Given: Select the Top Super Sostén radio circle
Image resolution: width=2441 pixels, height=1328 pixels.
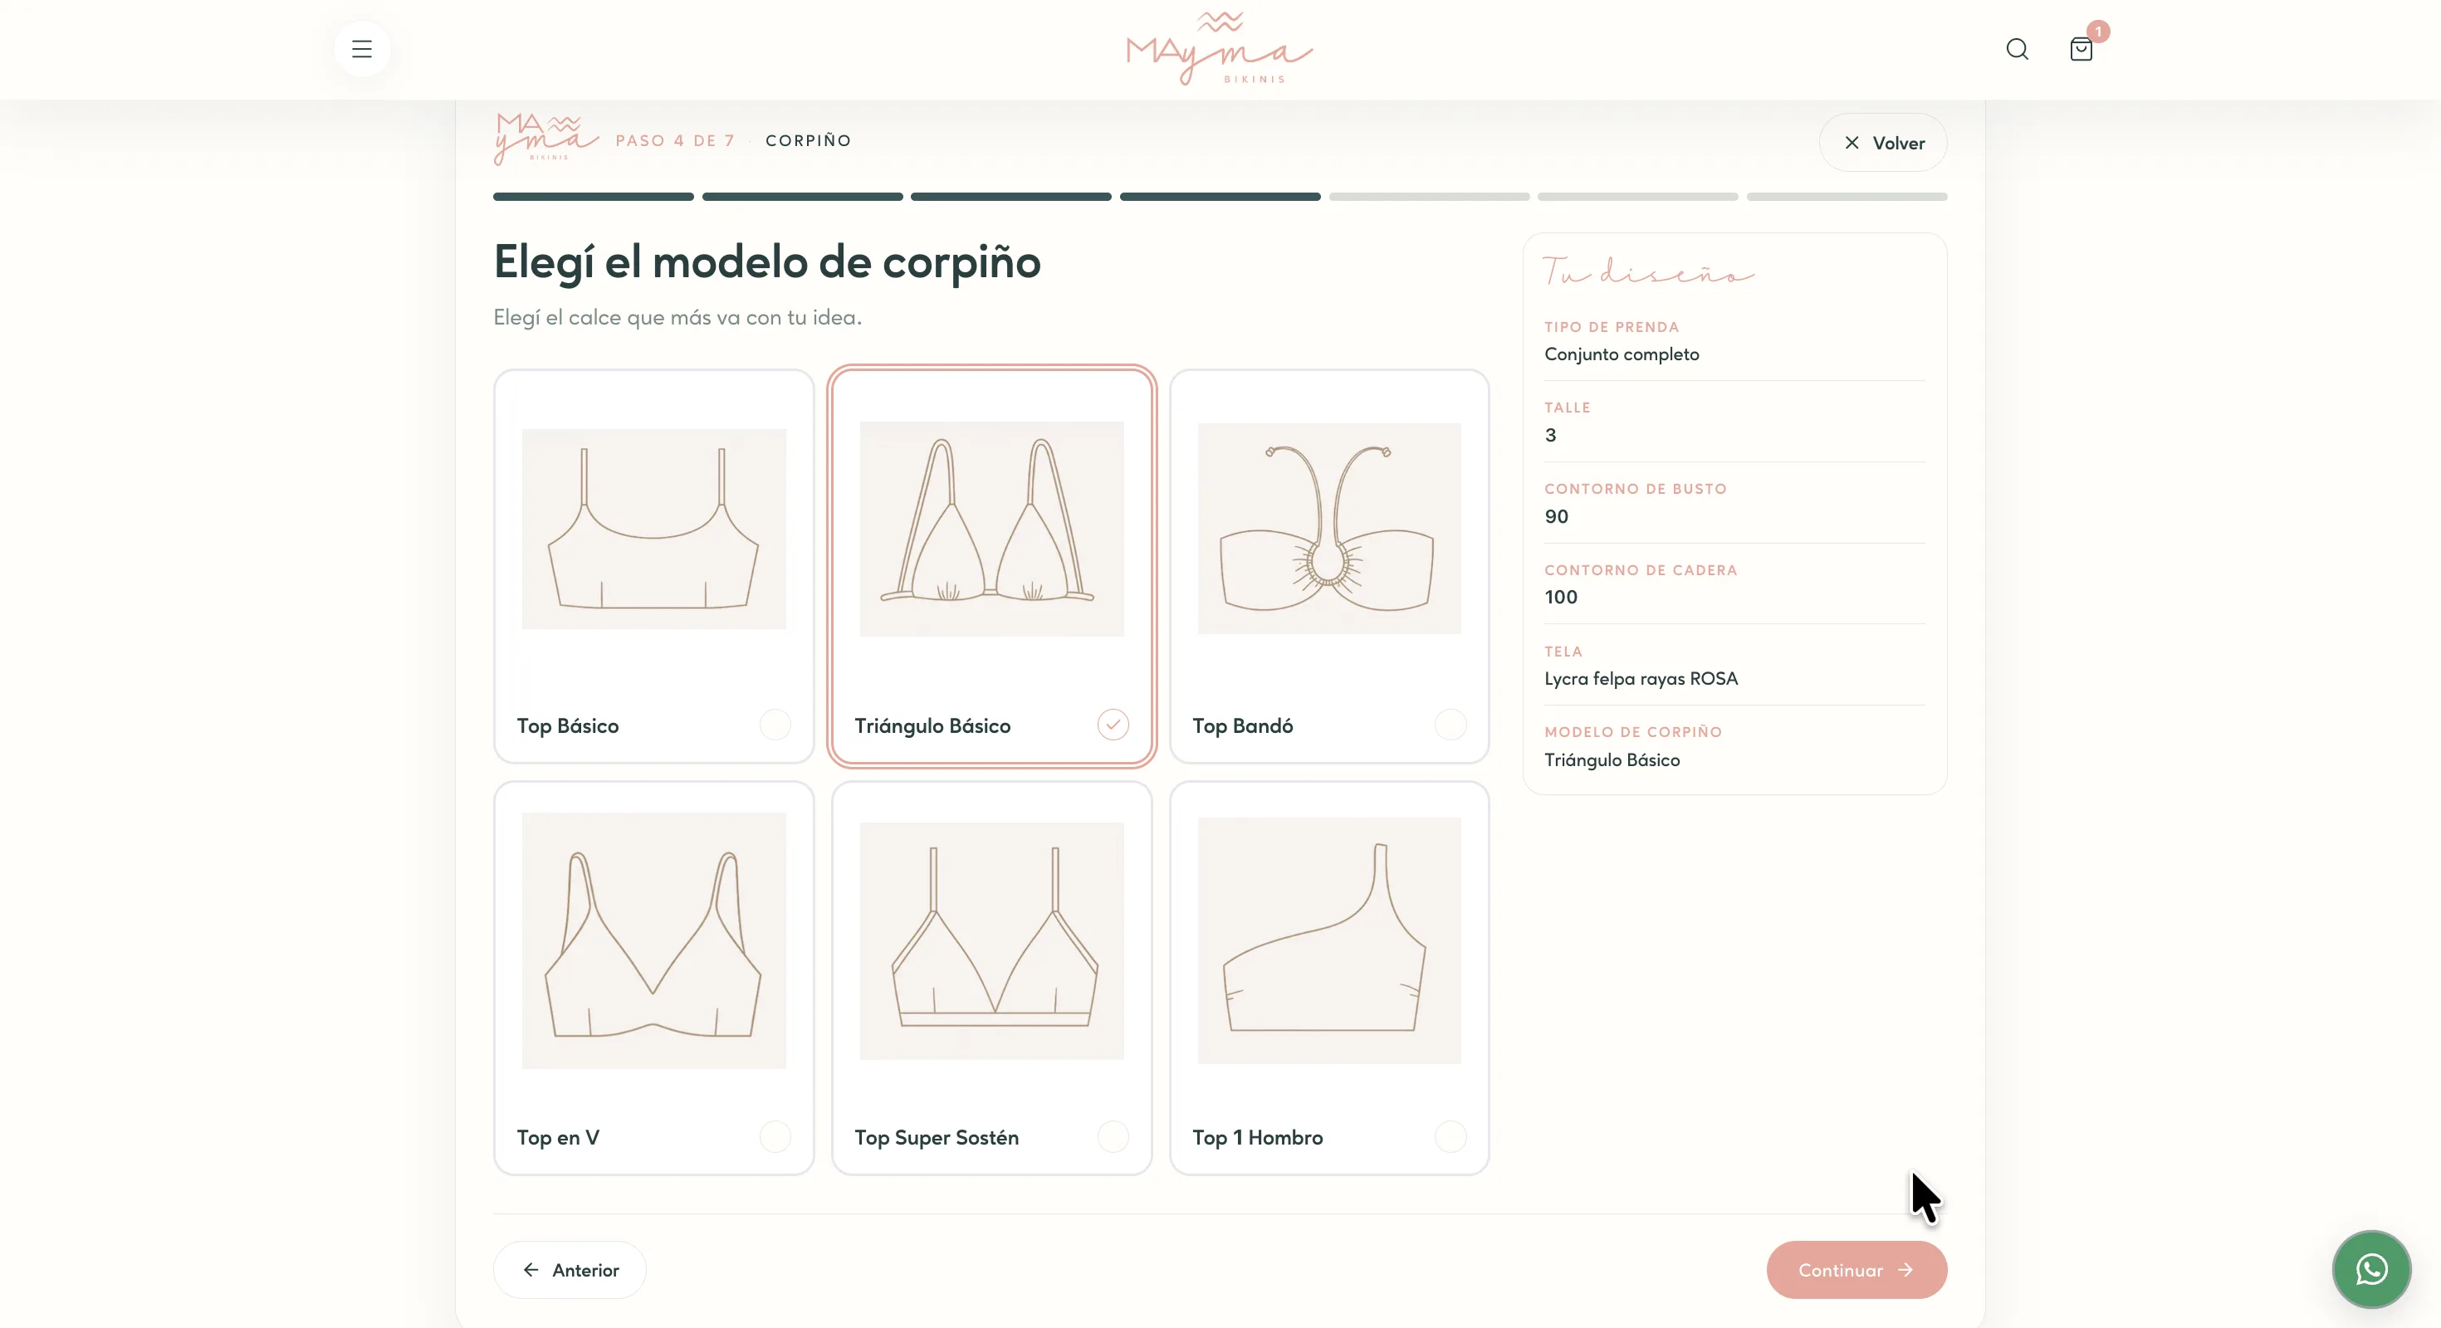Looking at the screenshot, I should pyautogui.click(x=1113, y=1136).
